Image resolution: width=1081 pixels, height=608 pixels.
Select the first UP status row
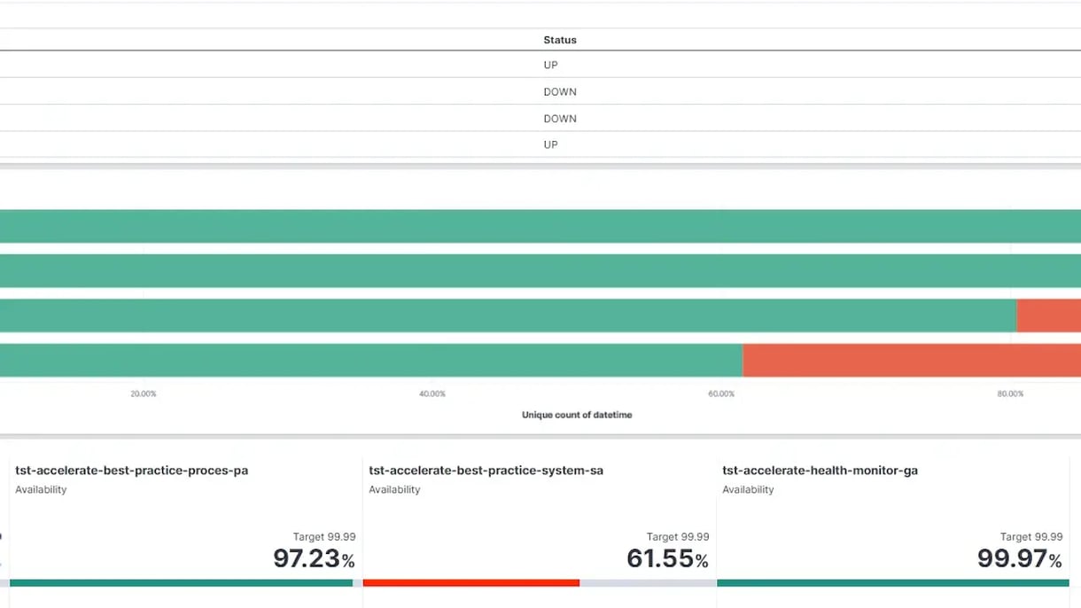pyautogui.click(x=550, y=65)
